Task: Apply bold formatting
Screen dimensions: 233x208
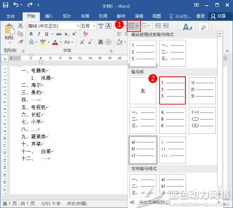Action: tap(31, 34)
